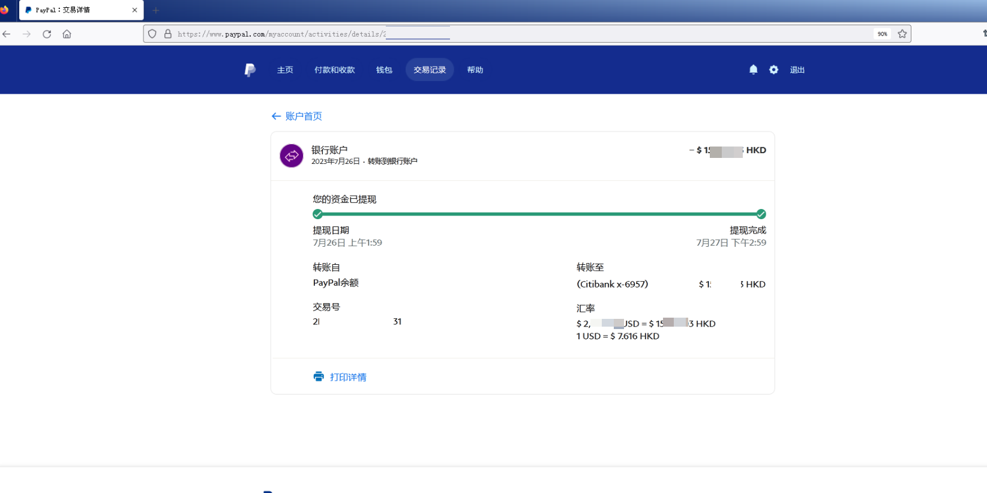This screenshot has height=493, width=987.
Task: Click the 转账至 label
Action: click(x=590, y=267)
